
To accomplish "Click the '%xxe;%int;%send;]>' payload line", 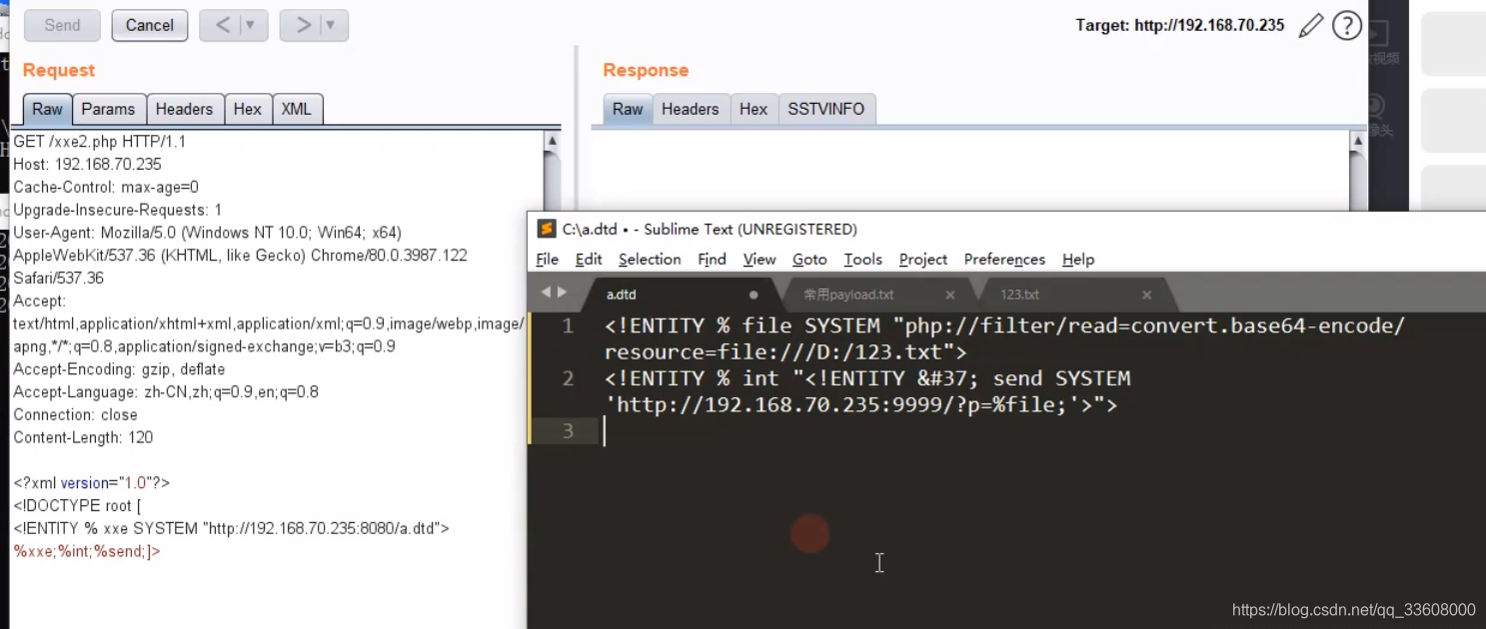I will tap(87, 551).
